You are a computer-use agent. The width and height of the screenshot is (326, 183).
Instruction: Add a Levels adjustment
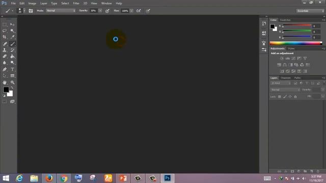click(288, 58)
